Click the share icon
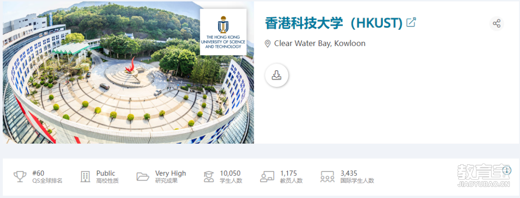This screenshot has height=198, width=520. coord(496,24)
